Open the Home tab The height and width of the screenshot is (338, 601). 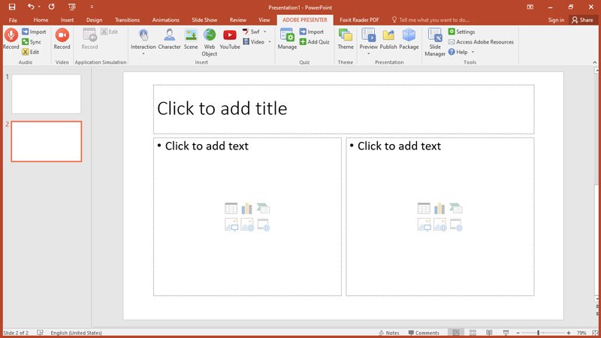pyautogui.click(x=41, y=20)
